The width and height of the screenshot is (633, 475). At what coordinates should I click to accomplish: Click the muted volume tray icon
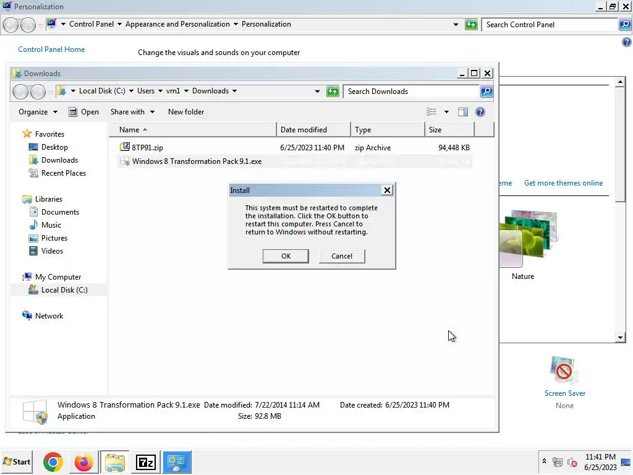click(572, 461)
